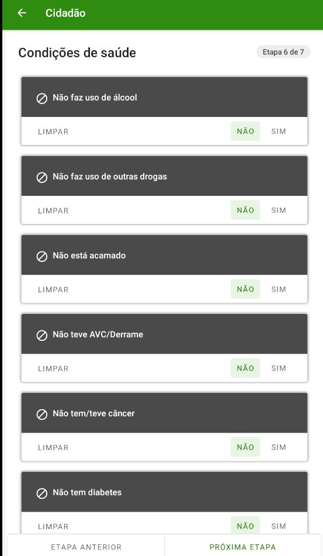Select SIM for alcohol use
323x556 pixels.
(x=279, y=131)
